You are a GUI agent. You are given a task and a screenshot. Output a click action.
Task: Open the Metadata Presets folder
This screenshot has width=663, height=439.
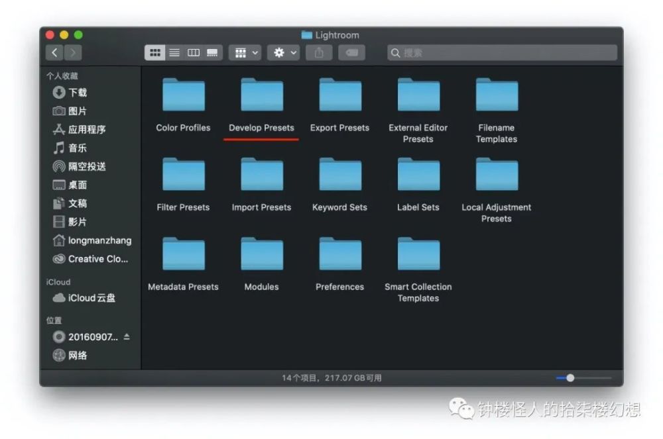[x=184, y=254]
